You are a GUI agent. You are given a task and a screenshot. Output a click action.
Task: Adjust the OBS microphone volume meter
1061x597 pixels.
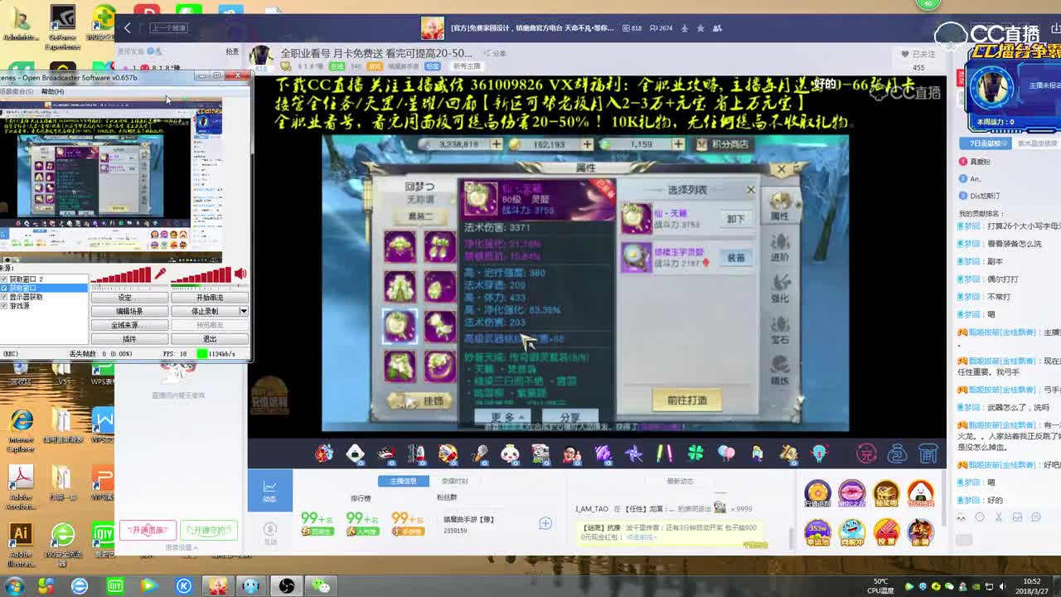coord(121,274)
